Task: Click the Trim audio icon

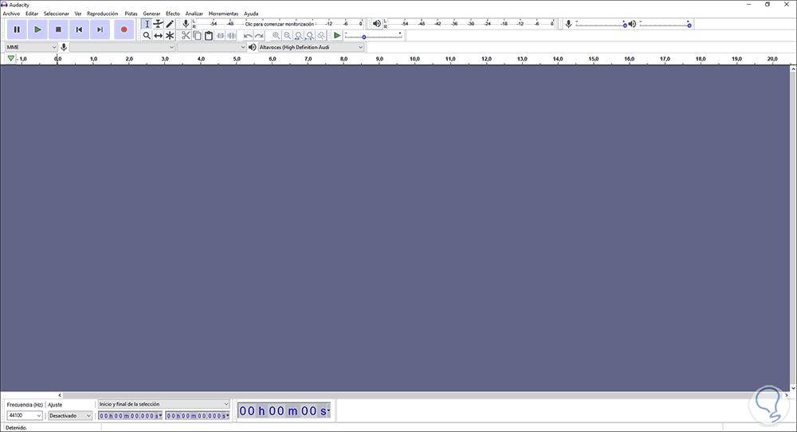Action: (220, 36)
